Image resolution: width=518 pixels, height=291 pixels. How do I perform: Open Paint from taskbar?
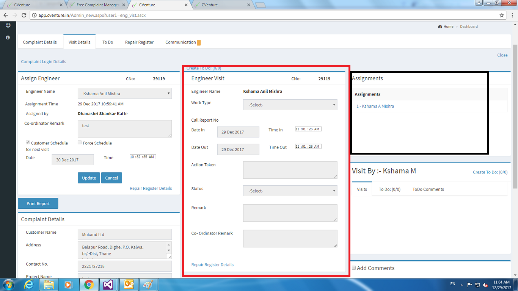coord(148,284)
